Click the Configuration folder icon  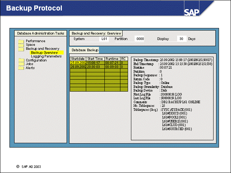21,60
